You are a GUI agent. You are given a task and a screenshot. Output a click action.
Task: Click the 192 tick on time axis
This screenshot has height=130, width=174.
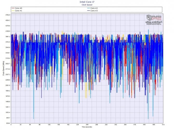[68, 125]
